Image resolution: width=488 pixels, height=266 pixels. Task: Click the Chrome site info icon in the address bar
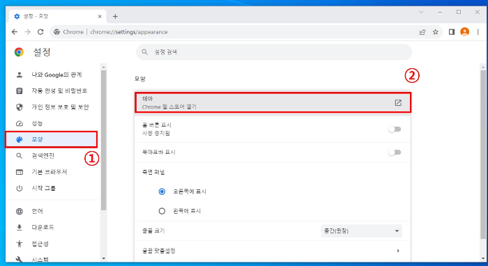[x=56, y=32]
